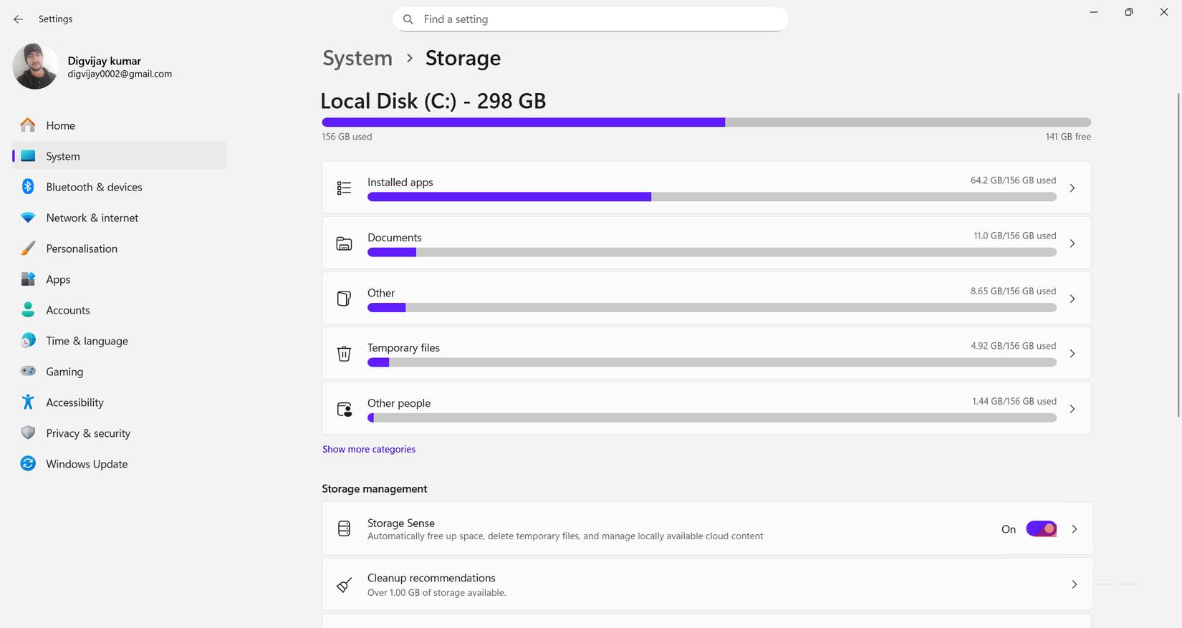Click the Local Disk usage bar
The height and width of the screenshot is (628, 1182).
(706, 122)
